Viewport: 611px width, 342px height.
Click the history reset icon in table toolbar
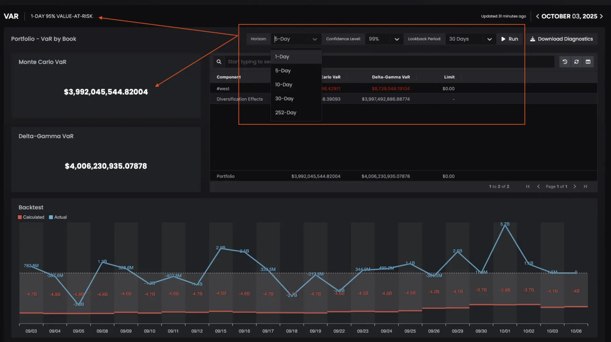click(565, 62)
